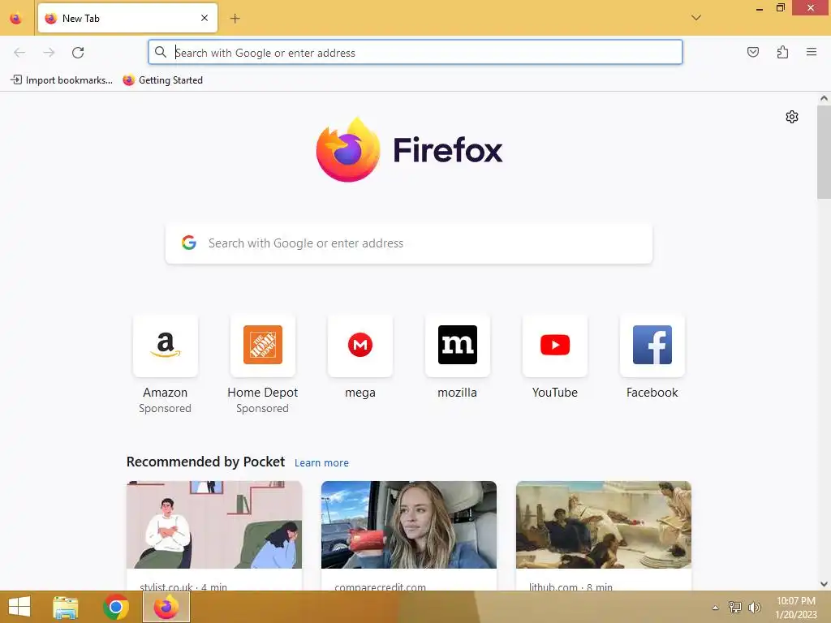Image resolution: width=831 pixels, height=623 pixels.
Task: Go back one page
Action: pyautogui.click(x=19, y=53)
